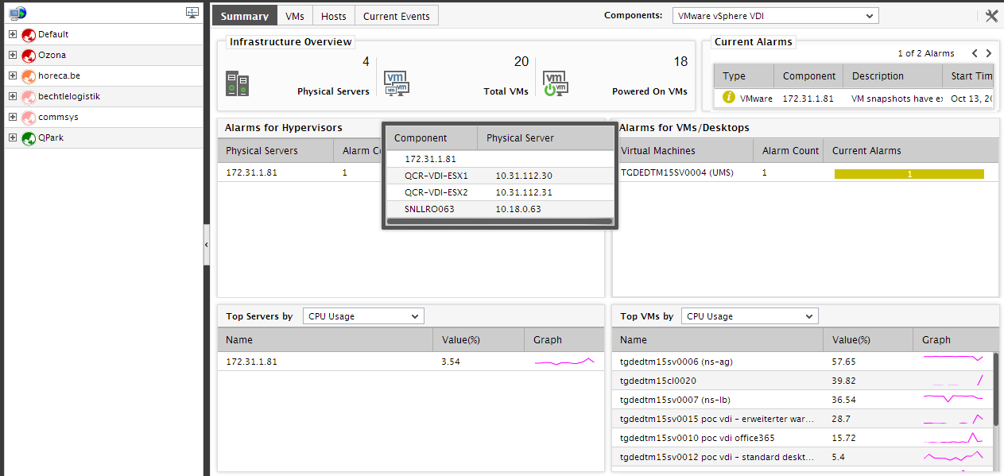
Task: Click the Powered On VMs icon
Action: (x=556, y=83)
